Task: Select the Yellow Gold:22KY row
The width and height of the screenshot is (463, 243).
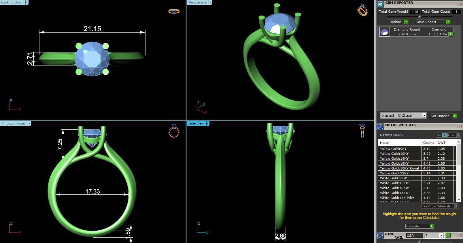Action: tap(417, 173)
